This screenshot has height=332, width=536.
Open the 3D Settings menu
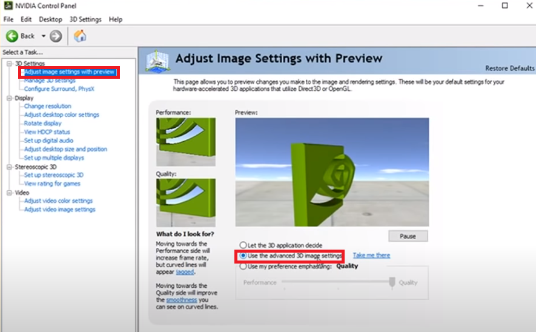tap(85, 19)
